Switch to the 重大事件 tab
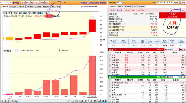Screen dimensions: 186x103 click(x=128, y=6)
